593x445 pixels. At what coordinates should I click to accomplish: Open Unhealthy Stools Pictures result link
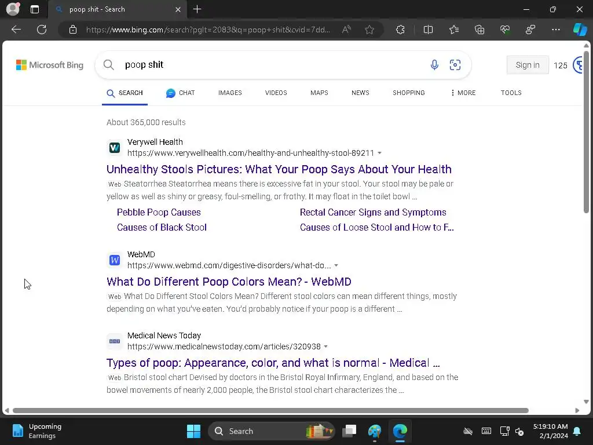(x=279, y=169)
